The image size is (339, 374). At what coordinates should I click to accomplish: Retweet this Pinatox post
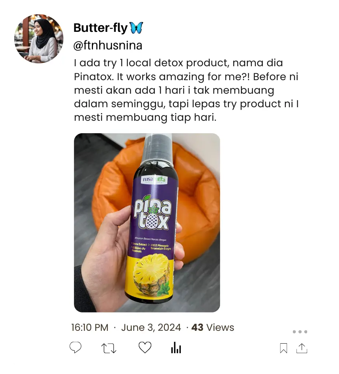[109, 348]
